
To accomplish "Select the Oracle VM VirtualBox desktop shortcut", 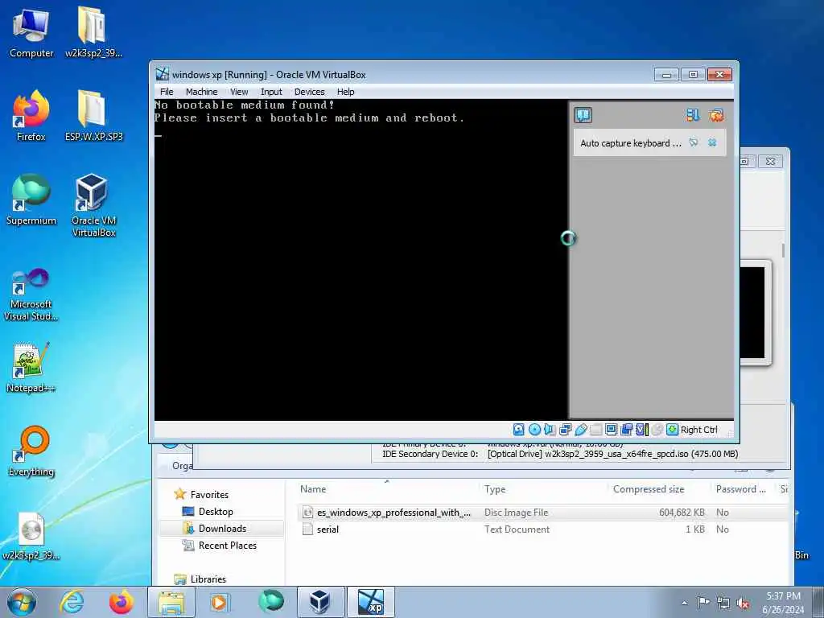I will [93, 205].
